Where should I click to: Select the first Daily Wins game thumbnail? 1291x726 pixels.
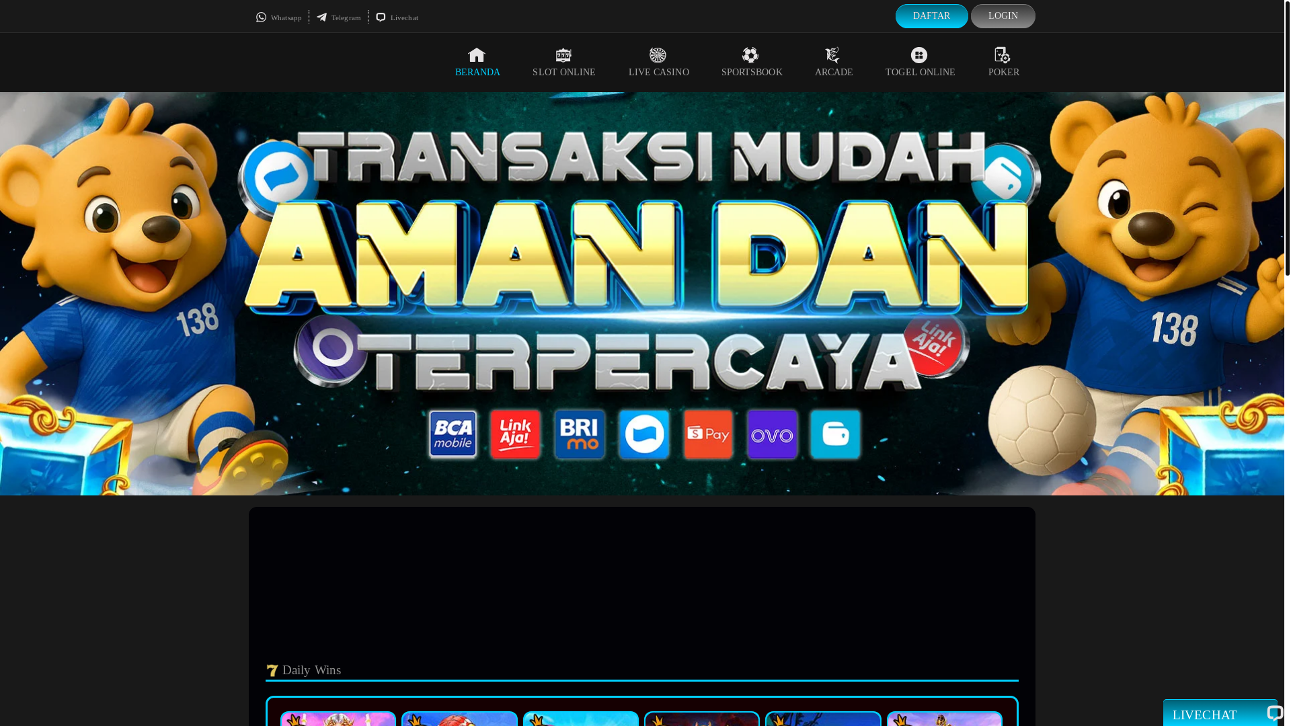click(x=338, y=719)
